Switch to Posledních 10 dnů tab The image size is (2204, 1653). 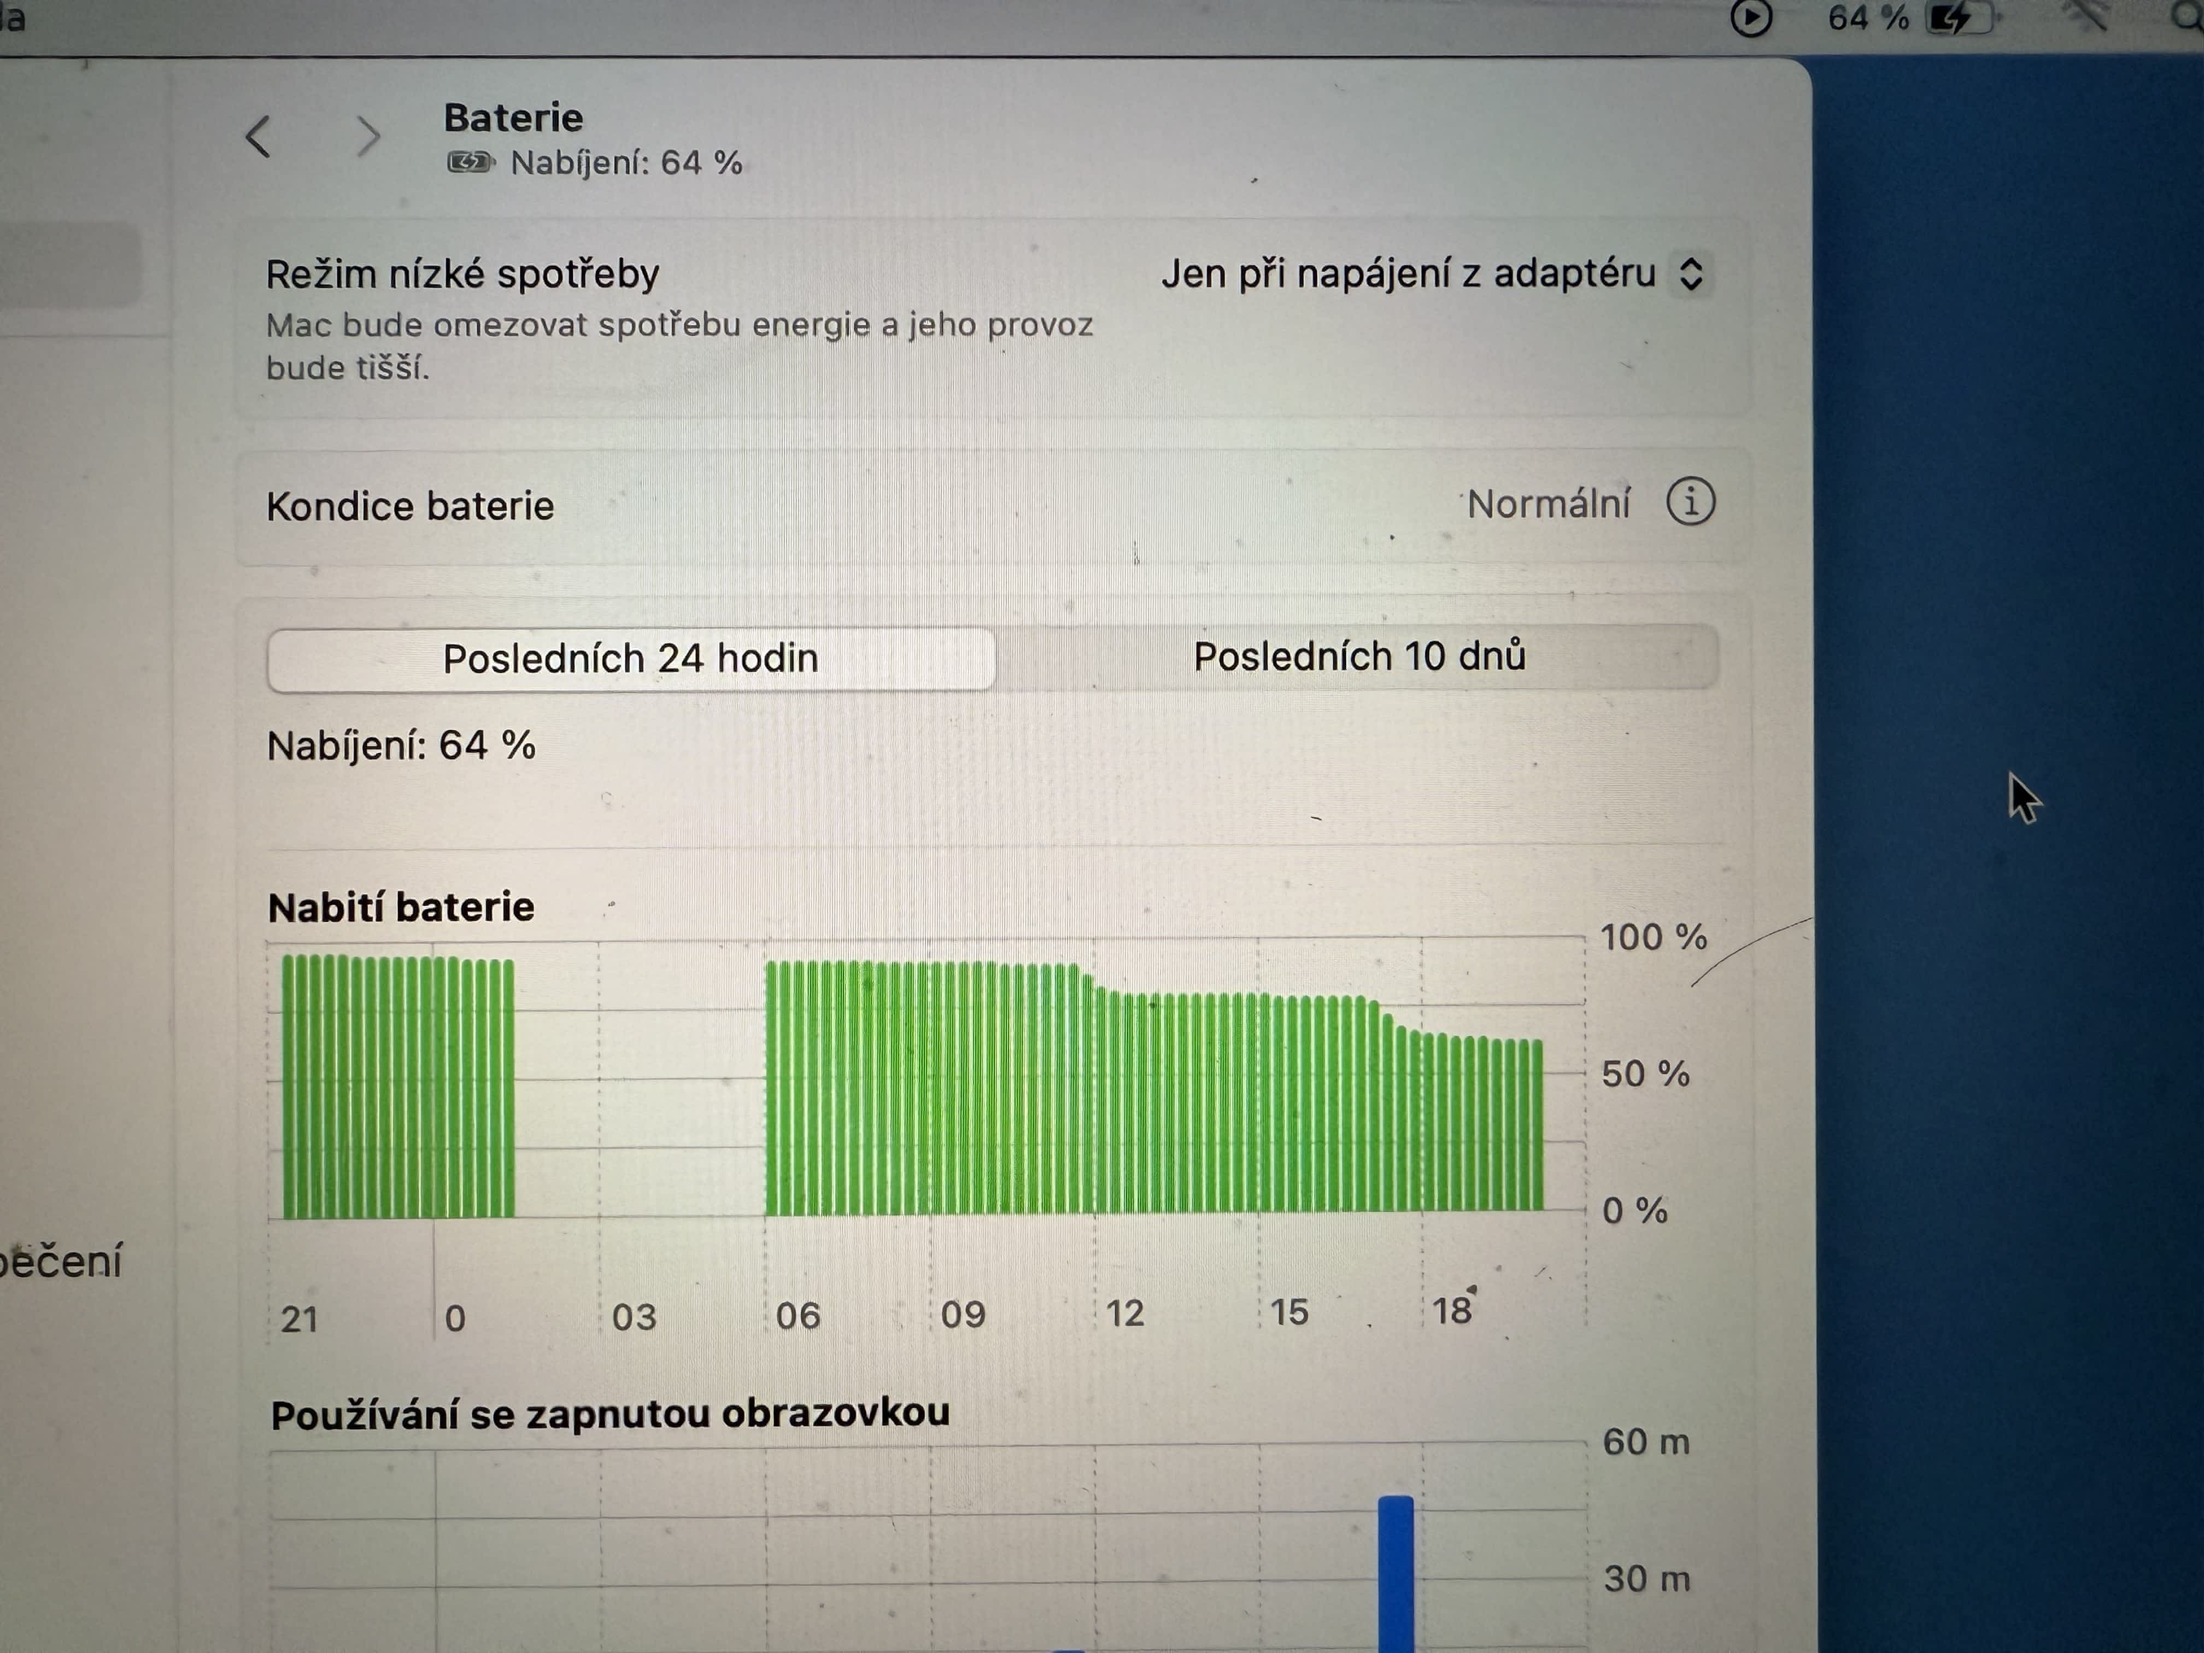pos(1358,656)
